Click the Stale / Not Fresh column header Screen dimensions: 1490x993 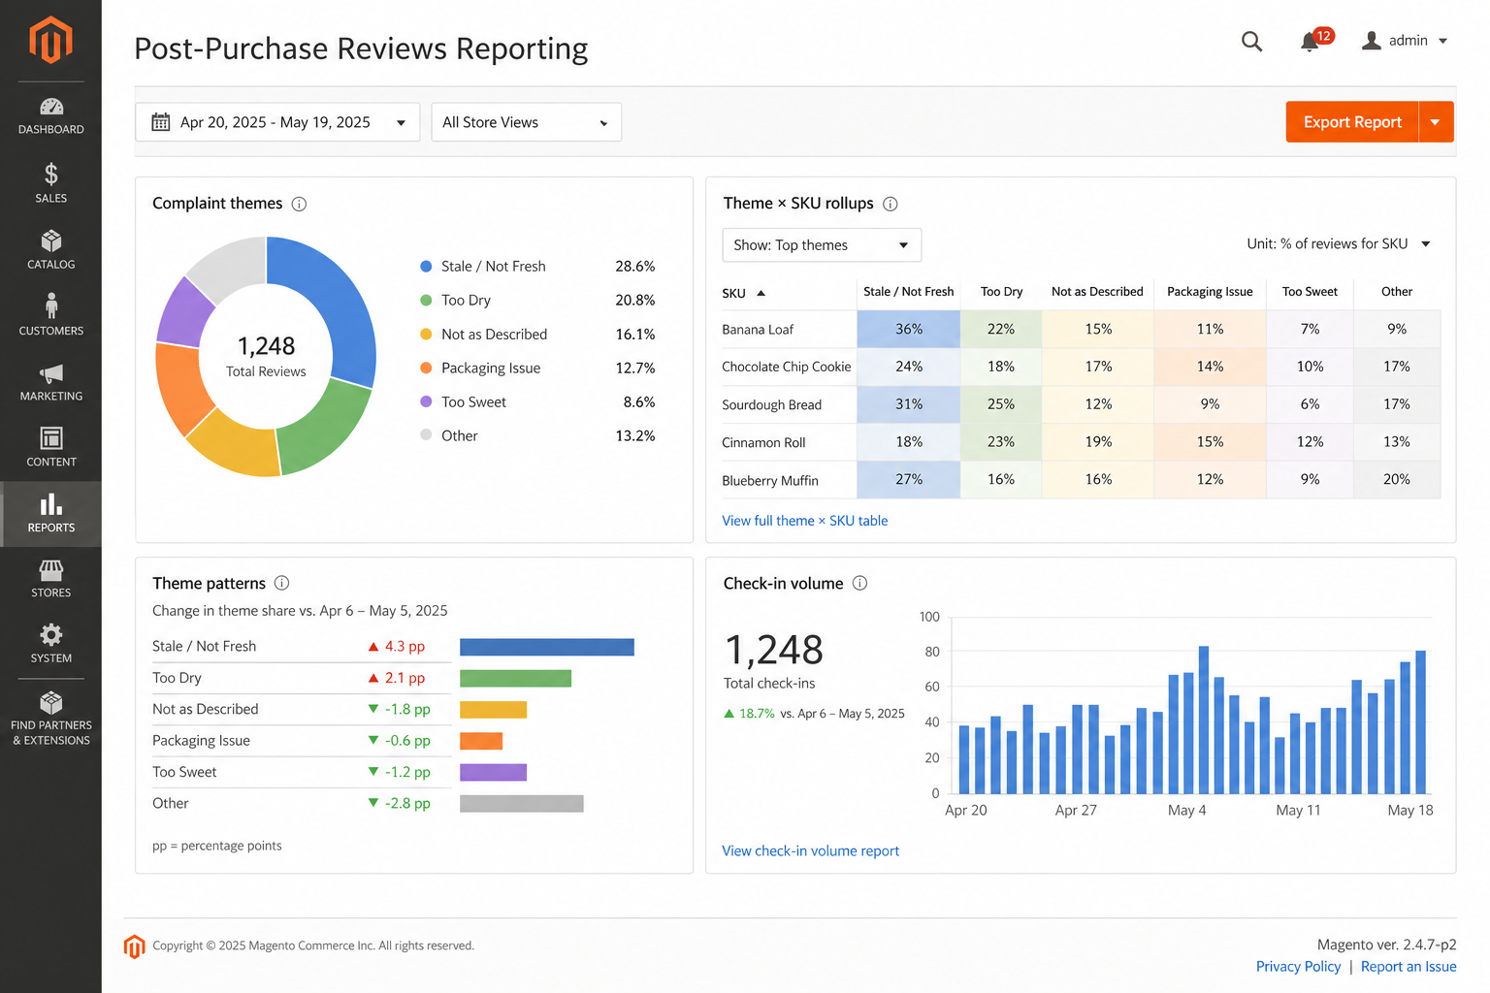coord(909,292)
